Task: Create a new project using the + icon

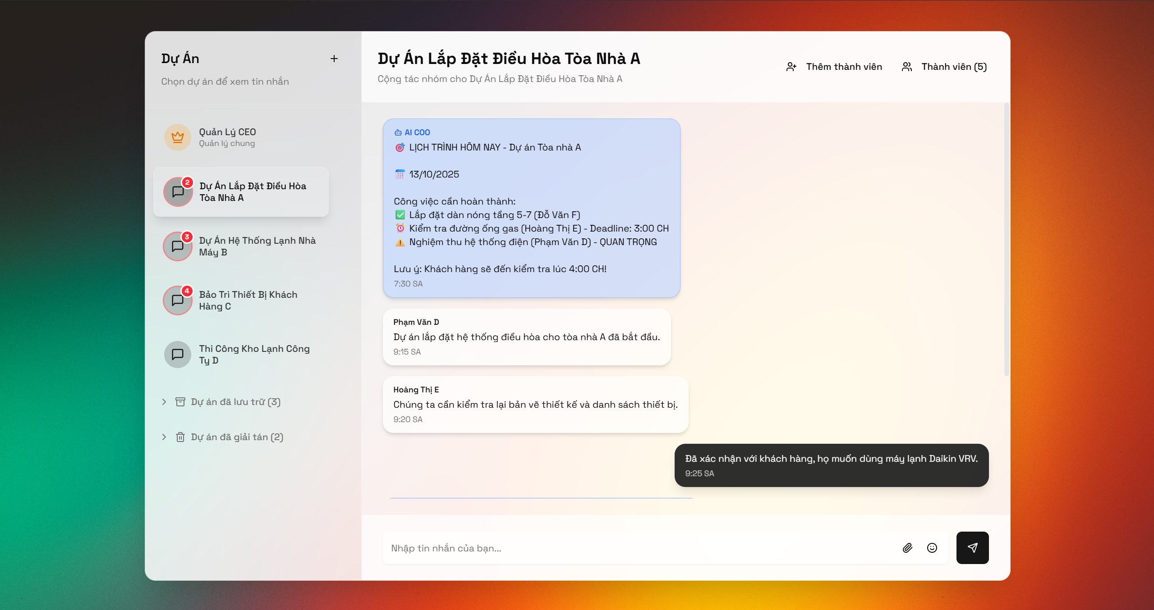Action: [334, 58]
